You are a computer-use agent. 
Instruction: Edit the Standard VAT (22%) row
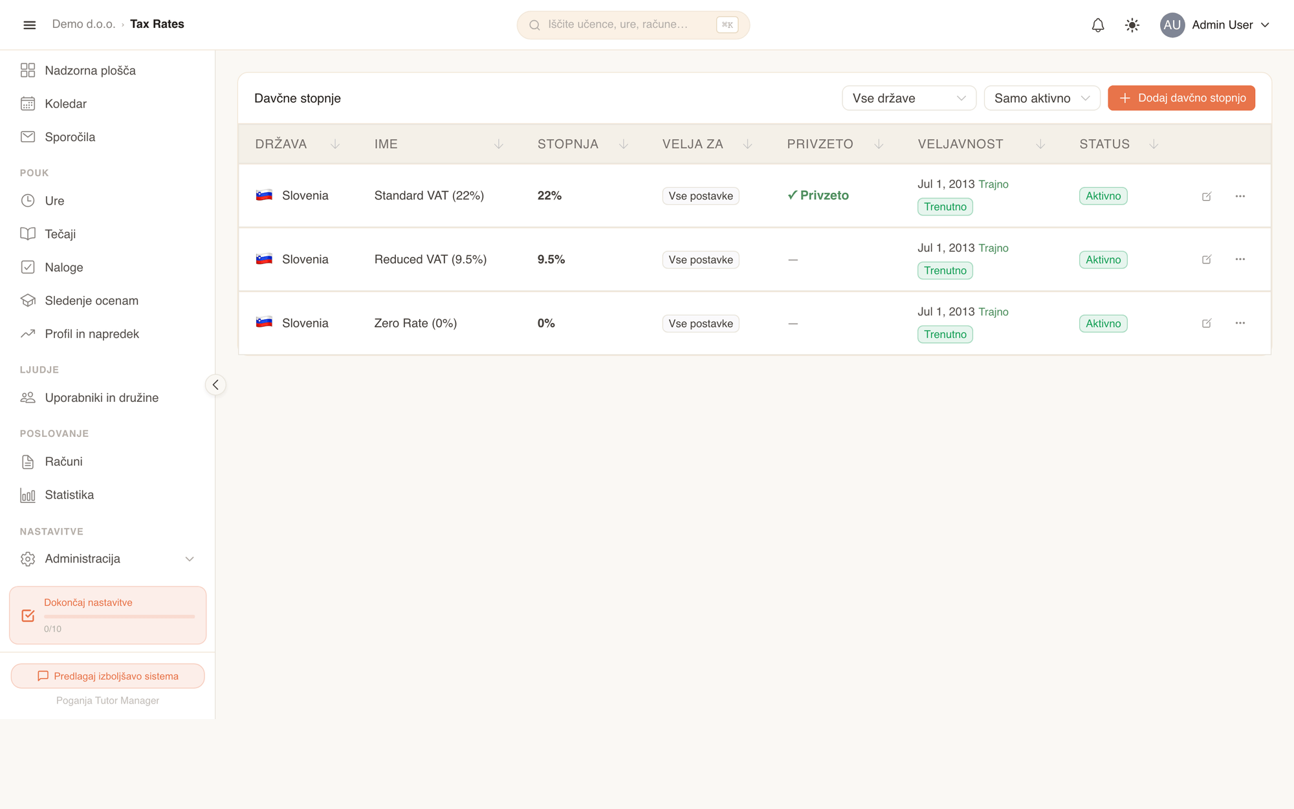[1207, 196]
